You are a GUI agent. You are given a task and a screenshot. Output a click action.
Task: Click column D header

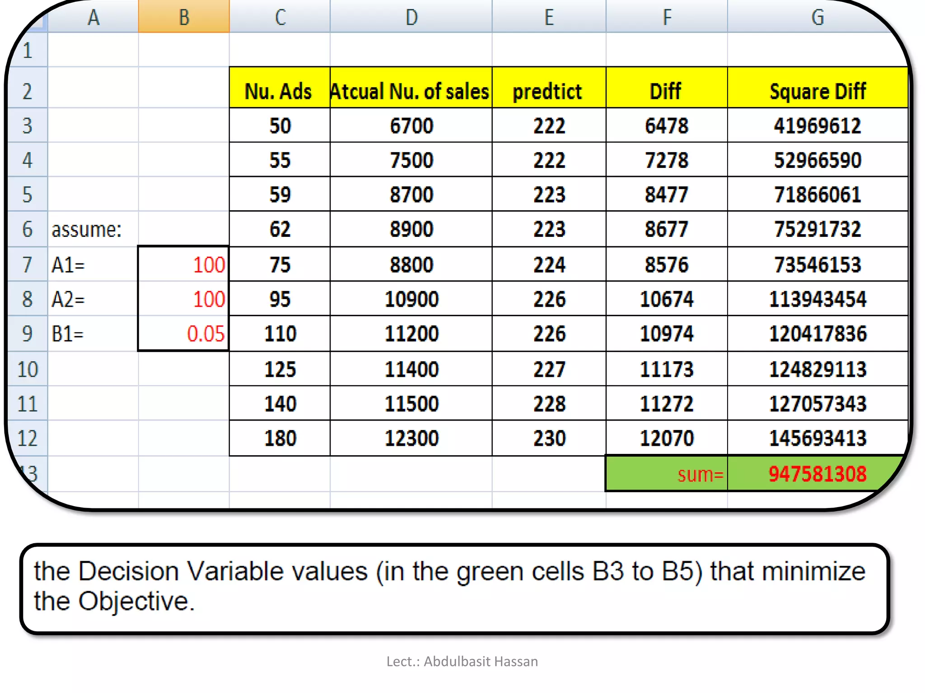click(411, 17)
